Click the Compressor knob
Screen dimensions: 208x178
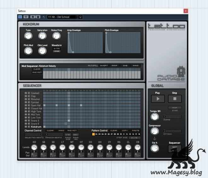155,131
